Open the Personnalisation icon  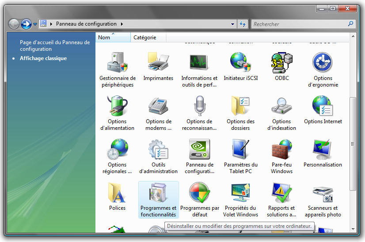323,150
